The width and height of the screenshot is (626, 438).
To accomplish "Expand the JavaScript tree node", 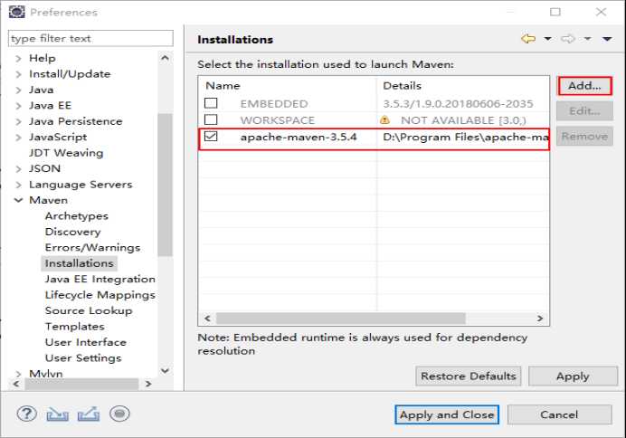I will pos(18,138).
